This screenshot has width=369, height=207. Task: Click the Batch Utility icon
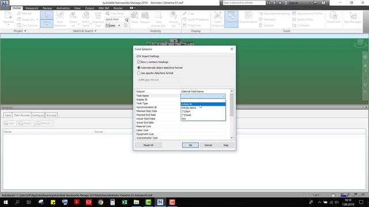pos(294,20)
